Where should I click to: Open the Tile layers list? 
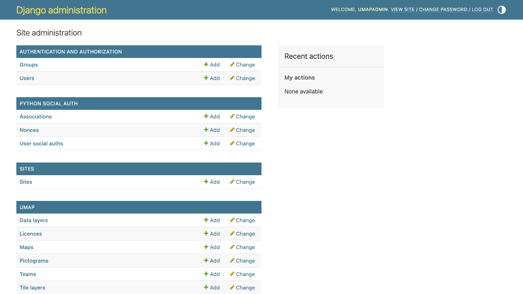[x=32, y=287]
